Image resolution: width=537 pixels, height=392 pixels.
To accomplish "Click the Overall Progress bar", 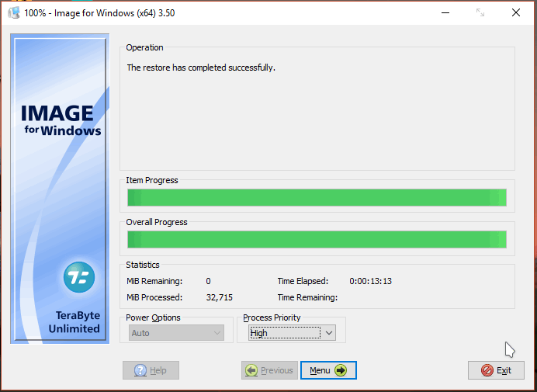I will point(317,240).
